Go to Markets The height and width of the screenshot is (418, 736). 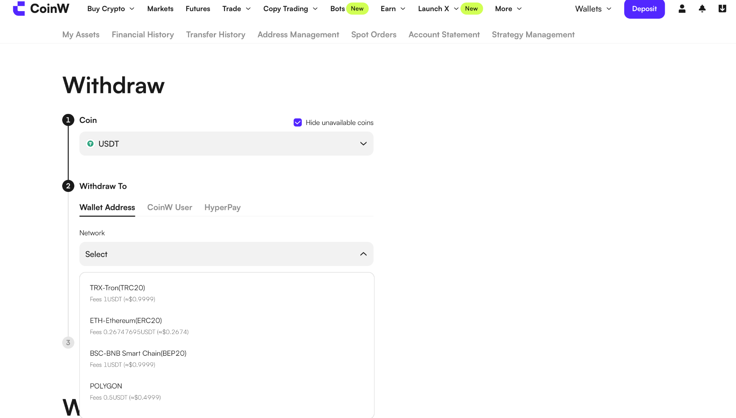(x=160, y=9)
